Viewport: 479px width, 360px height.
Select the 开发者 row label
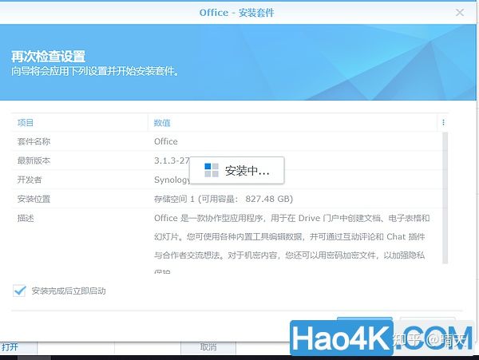coord(30,180)
